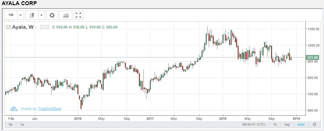Expand the chart style dropdown arrow

(x=41, y=15)
